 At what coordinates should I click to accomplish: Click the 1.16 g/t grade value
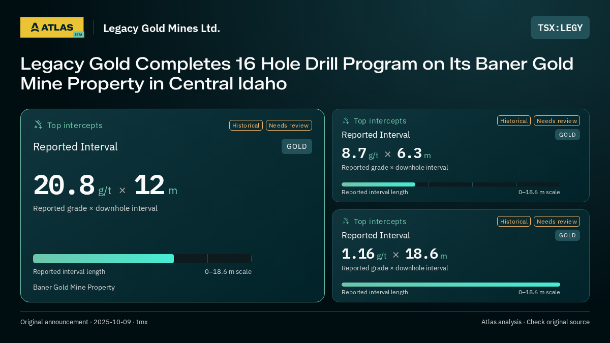click(x=364, y=254)
